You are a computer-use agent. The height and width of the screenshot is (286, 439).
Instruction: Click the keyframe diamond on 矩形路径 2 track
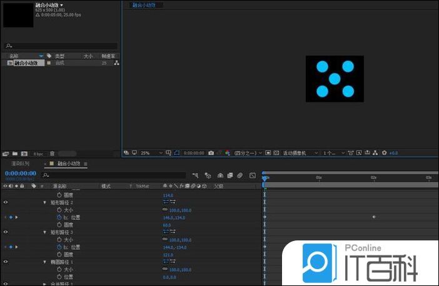(374, 217)
